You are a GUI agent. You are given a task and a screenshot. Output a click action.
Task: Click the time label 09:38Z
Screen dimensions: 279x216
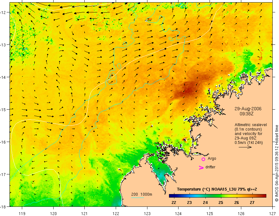coord(246,113)
